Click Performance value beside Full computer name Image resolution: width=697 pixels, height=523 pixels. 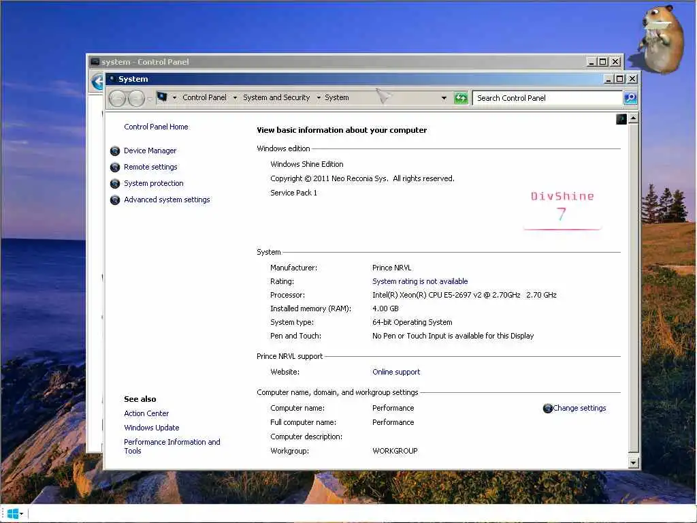(393, 422)
